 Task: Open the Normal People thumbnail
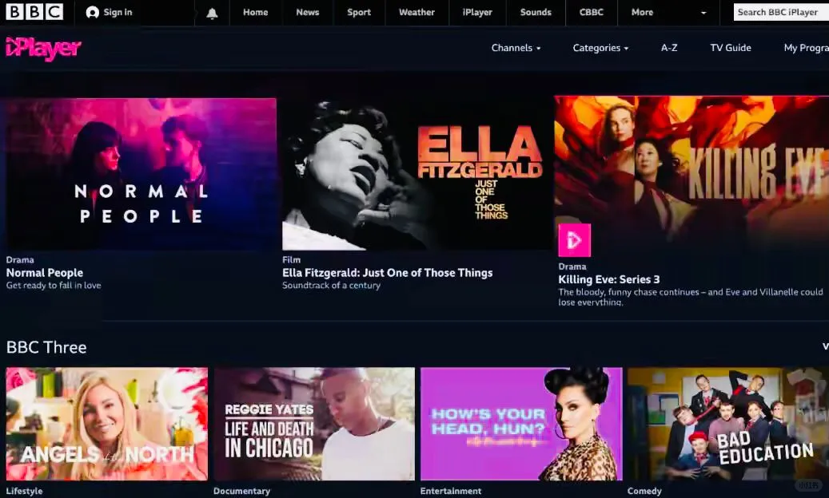point(141,174)
